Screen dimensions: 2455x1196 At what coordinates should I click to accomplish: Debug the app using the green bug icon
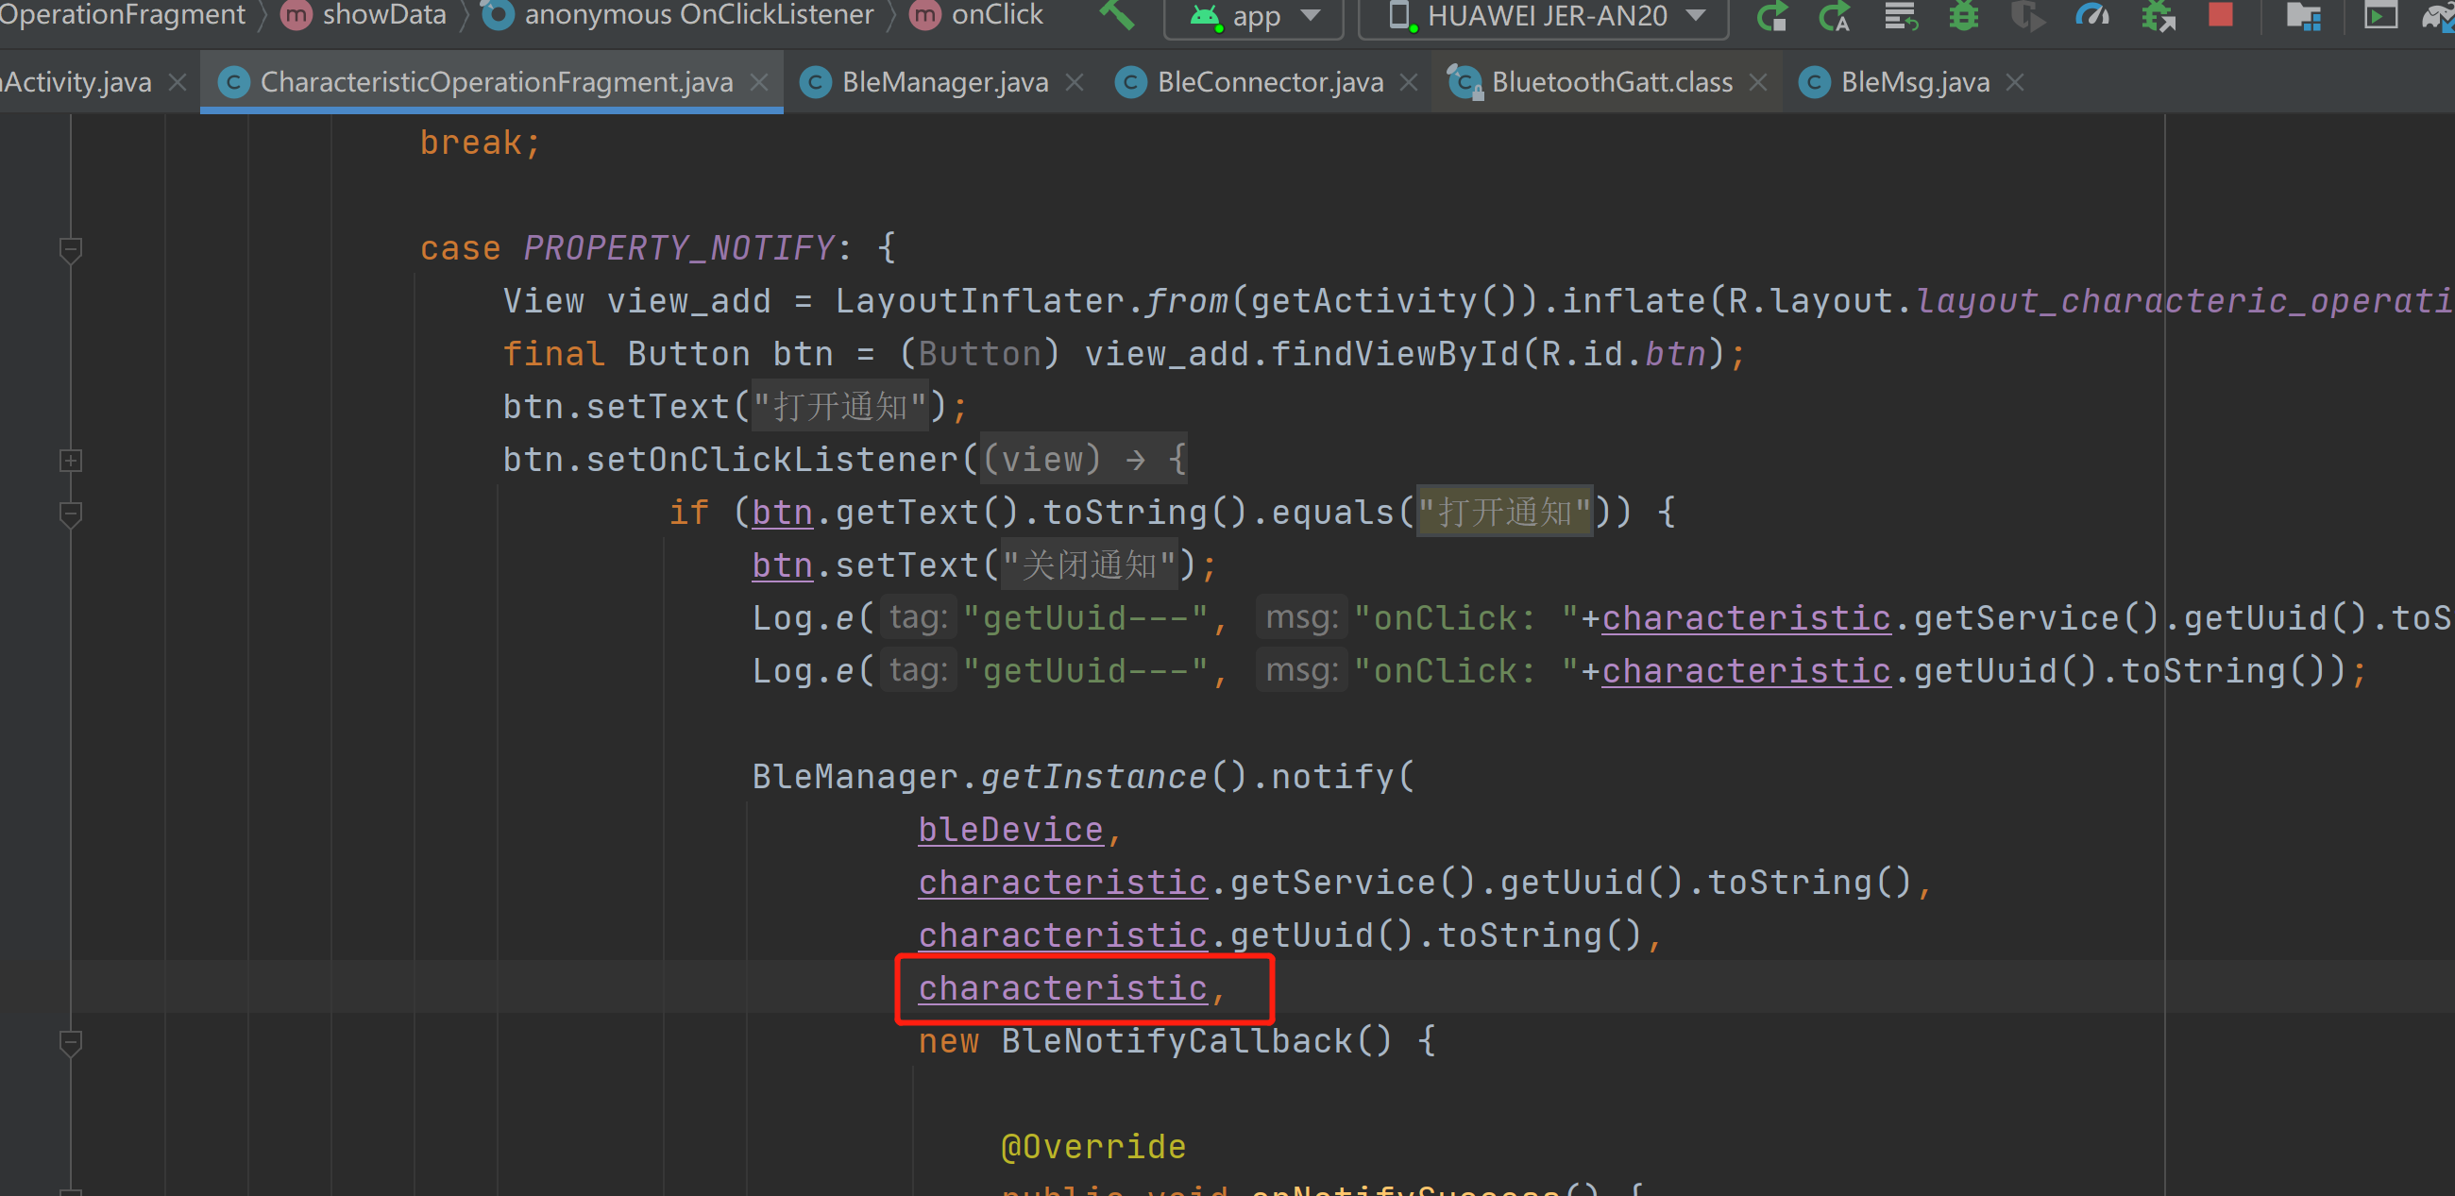click(x=1963, y=16)
